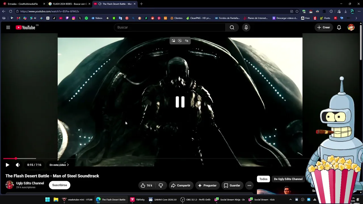Open Gmail bookmark in bookmarks bar
This screenshot has width=363, height=204.
coord(18,18)
